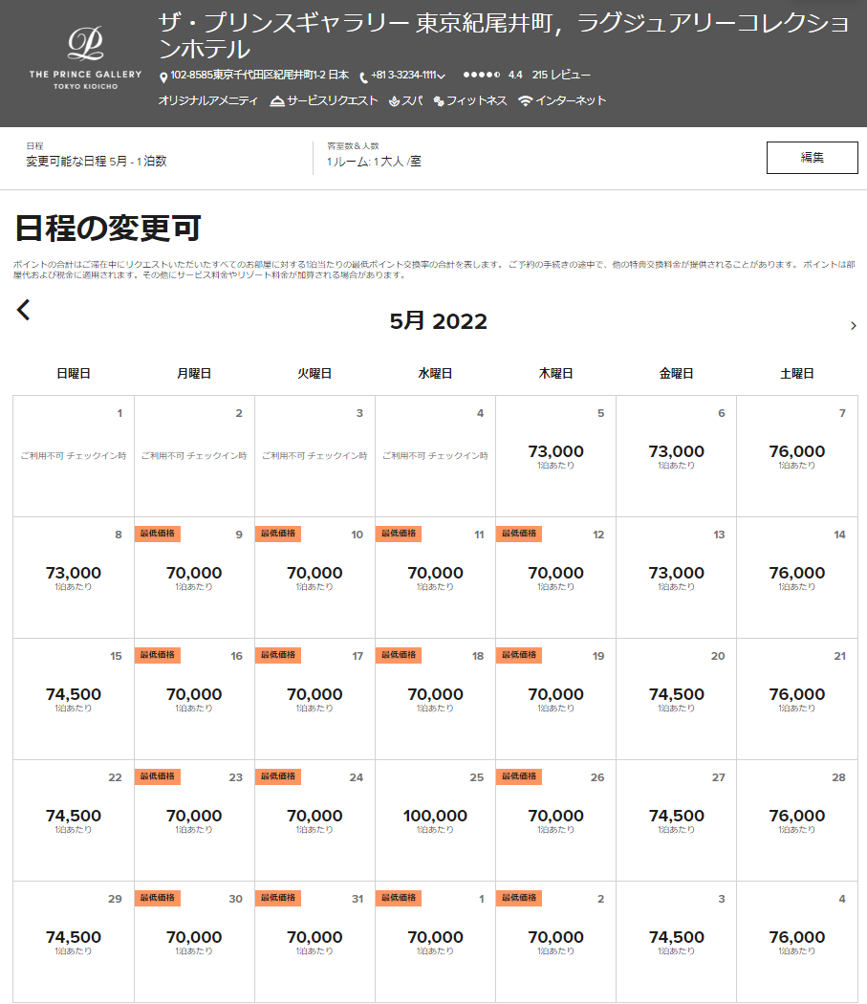Viewport: 867px width, 1004px height.
Task: Click the phone handset icon
Action: click(x=364, y=76)
